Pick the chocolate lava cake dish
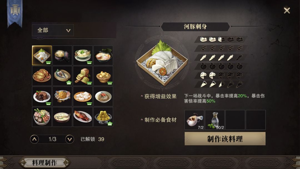Screen dimensions: 300x169 42,96
